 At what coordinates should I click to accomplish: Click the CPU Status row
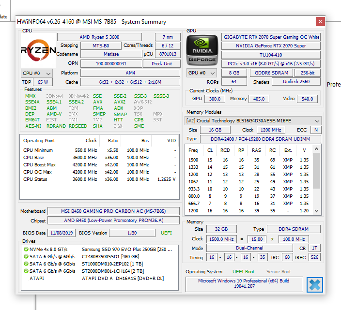tap(99, 179)
